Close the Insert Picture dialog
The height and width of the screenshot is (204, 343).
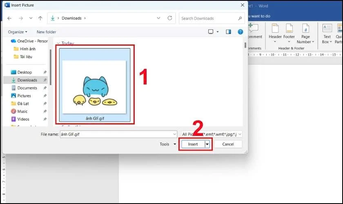tap(243, 5)
